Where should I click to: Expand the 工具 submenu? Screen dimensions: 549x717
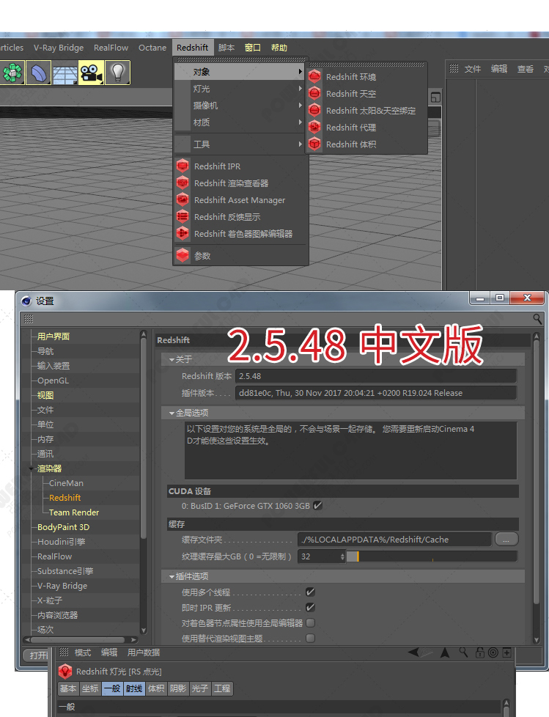pyautogui.click(x=241, y=144)
